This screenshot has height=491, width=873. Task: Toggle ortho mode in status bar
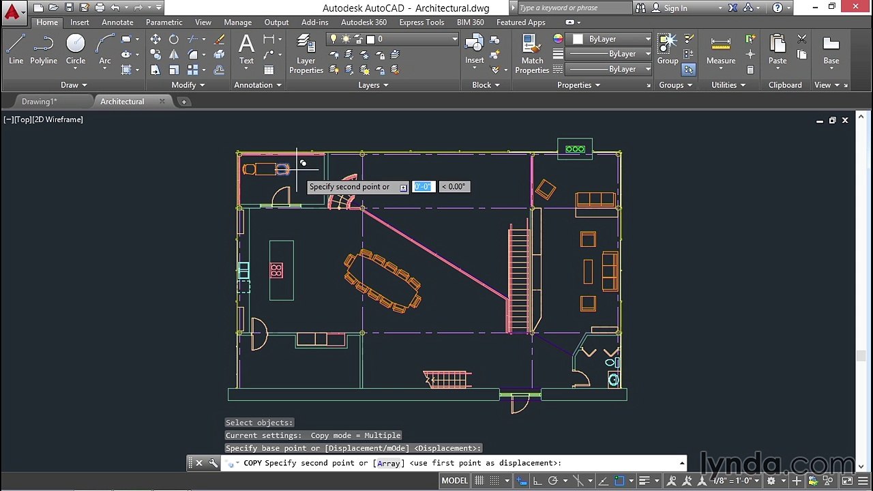click(537, 481)
